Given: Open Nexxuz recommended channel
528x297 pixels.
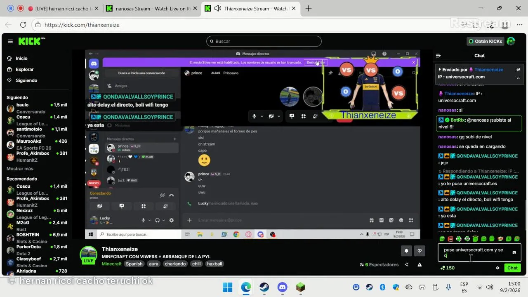Looking at the screenshot, I should pos(37,214).
